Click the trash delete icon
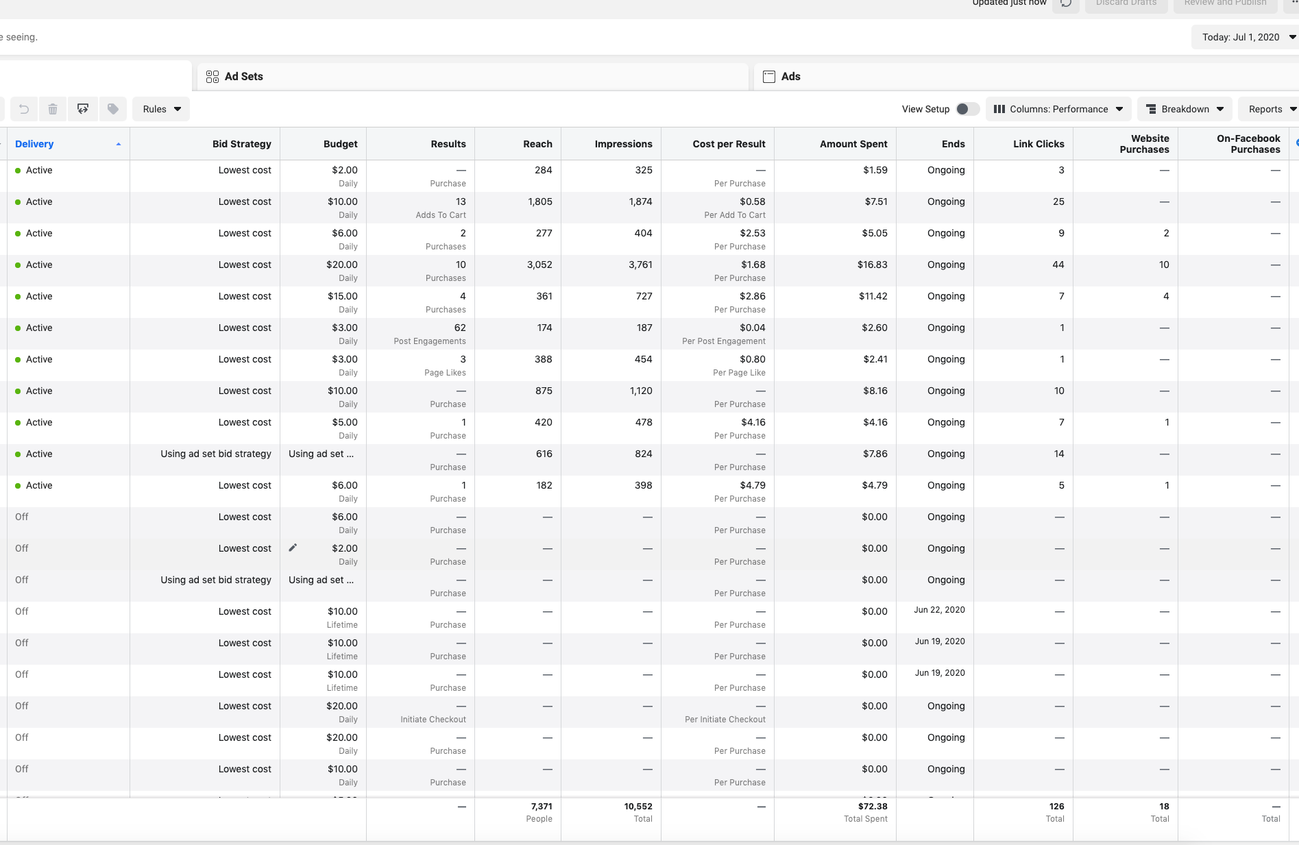The height and width of the screenshot is (845, 1299). point(53,109)
